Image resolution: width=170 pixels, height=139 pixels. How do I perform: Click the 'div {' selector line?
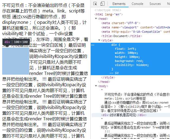pyautogui.click(x=116, y=45)
